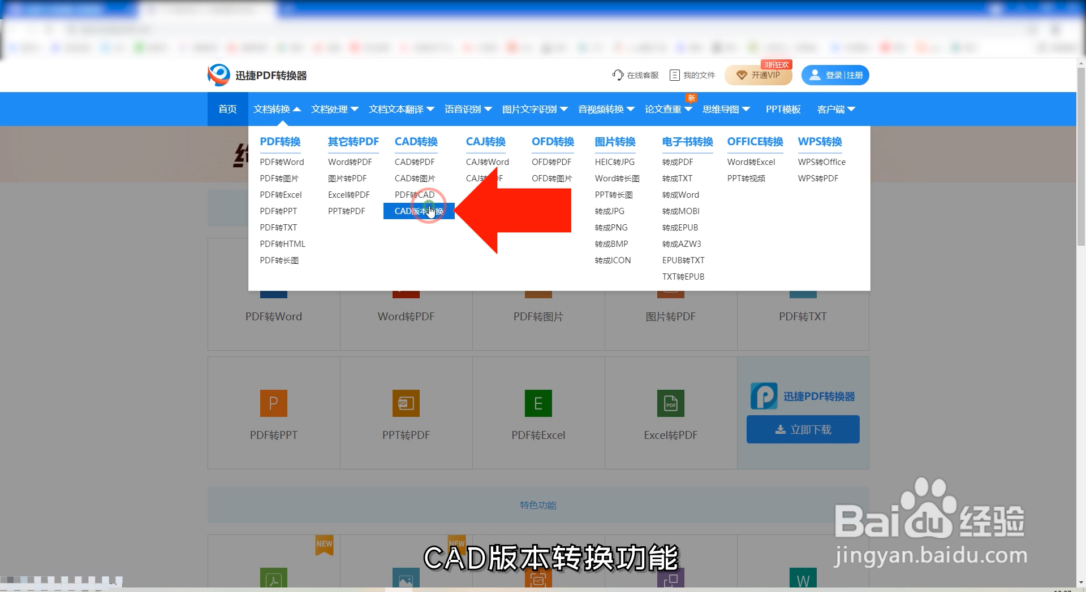
Task: Click the 电子书转换 column heading
Action: (687, 142)
